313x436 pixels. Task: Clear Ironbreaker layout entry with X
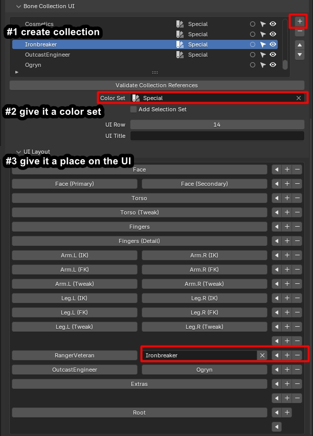click(262, 355)
